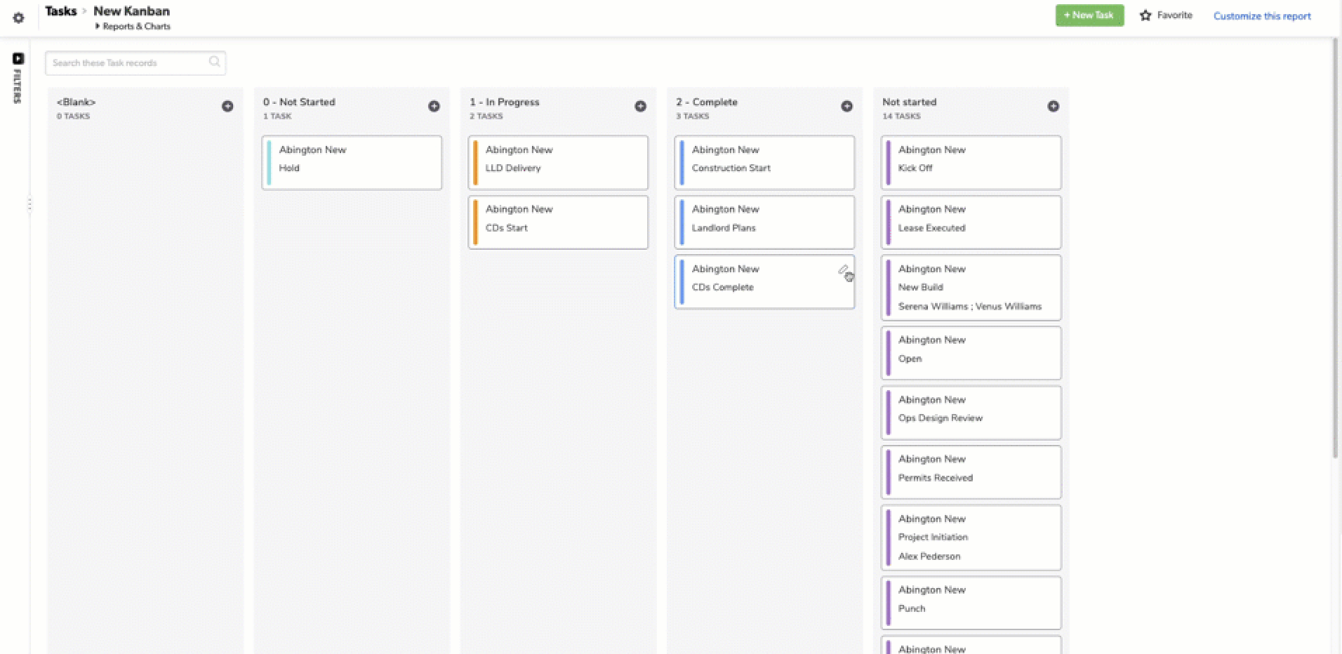Viewport: 1342px width, 654px height.
Task: Click the page vertical scrollbar
Action: tap(1336, 246)
